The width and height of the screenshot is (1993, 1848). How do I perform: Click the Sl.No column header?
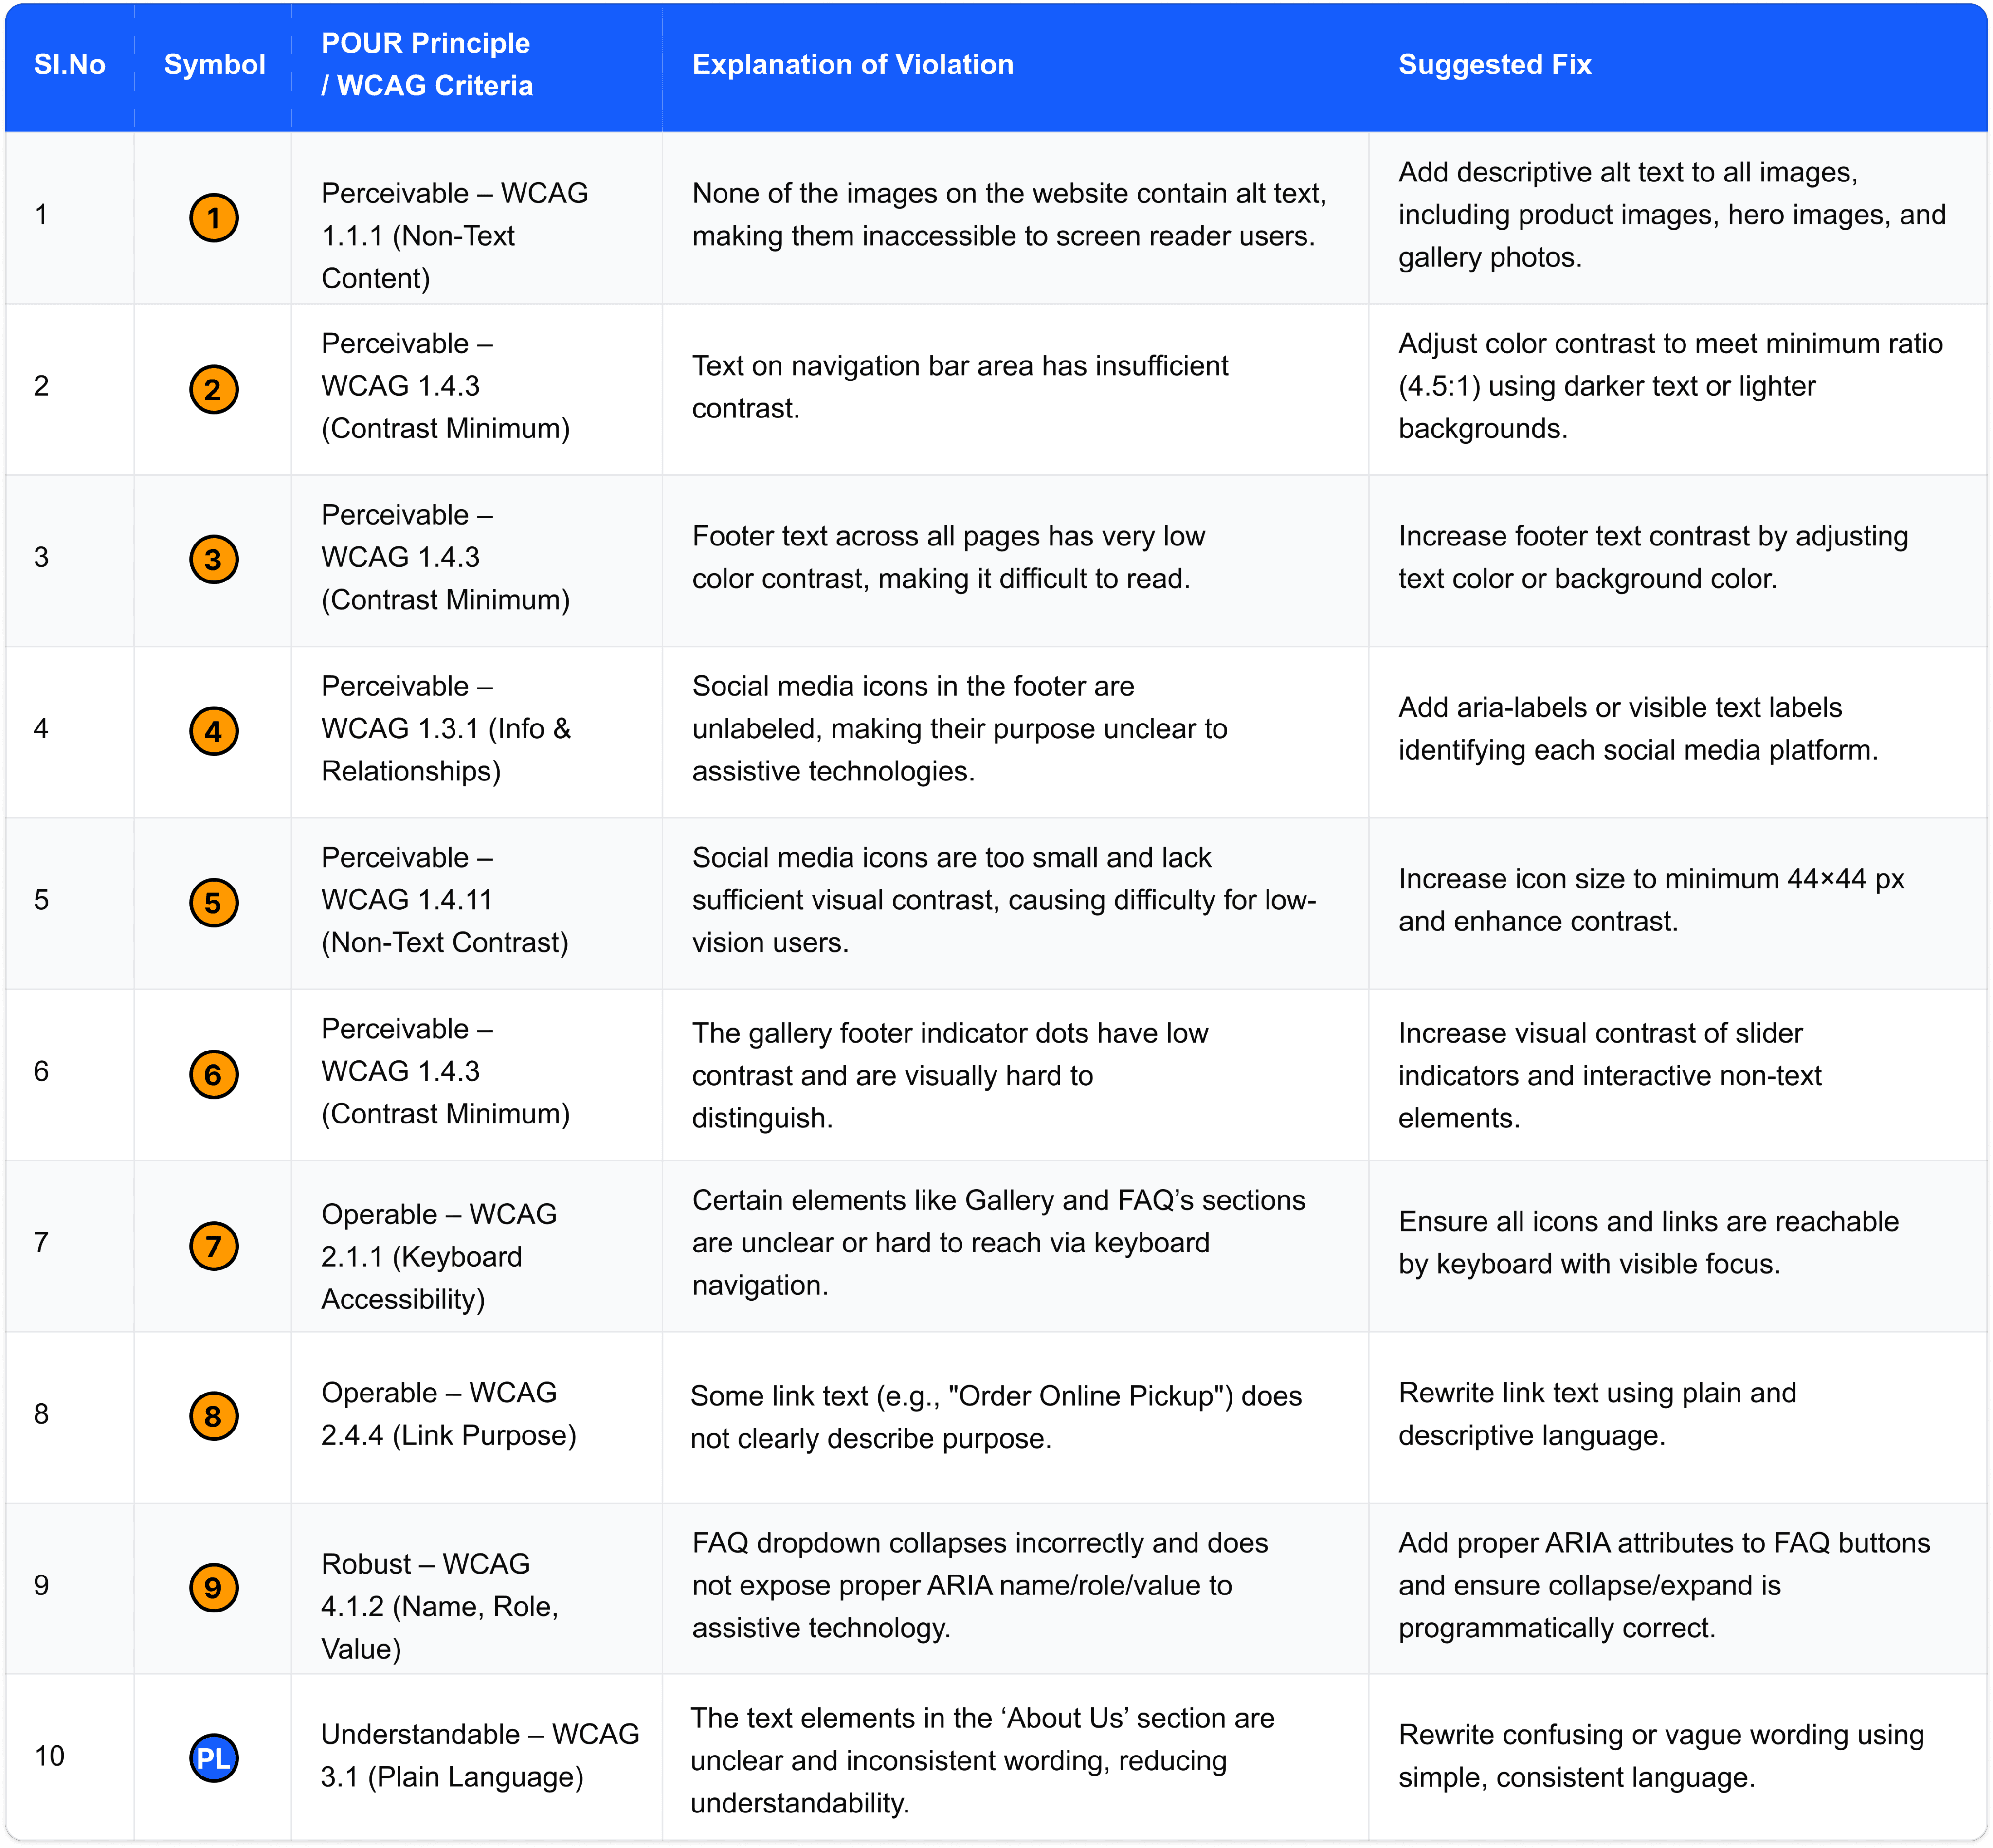[x=69, y=65]
